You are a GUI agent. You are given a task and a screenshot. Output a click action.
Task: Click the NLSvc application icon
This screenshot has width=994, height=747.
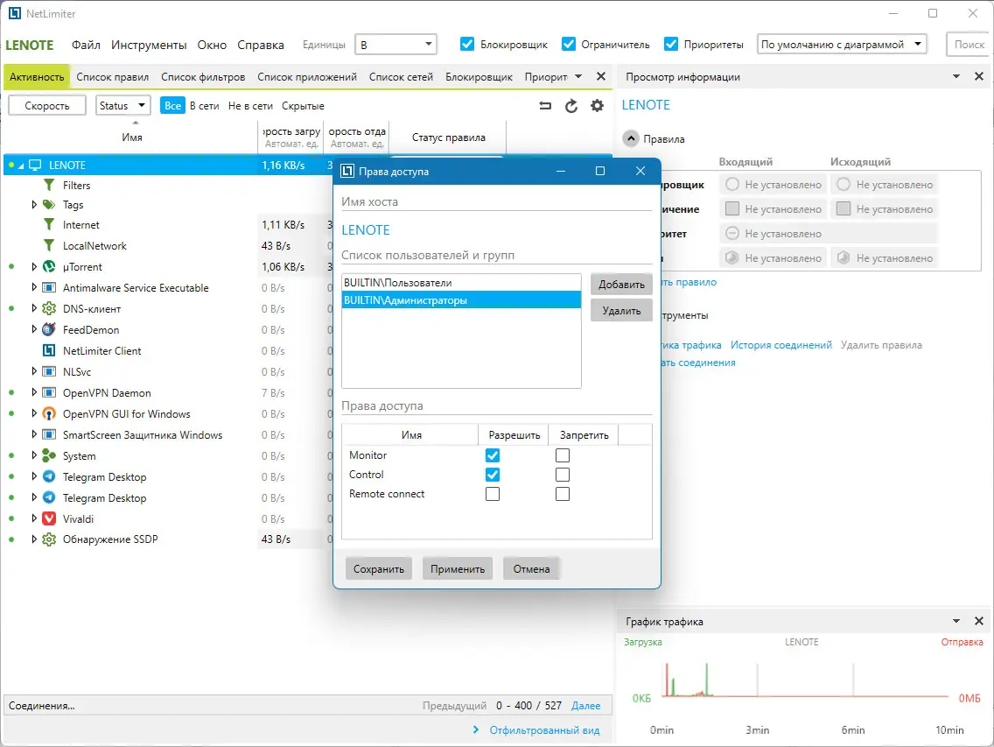point(49,371)
